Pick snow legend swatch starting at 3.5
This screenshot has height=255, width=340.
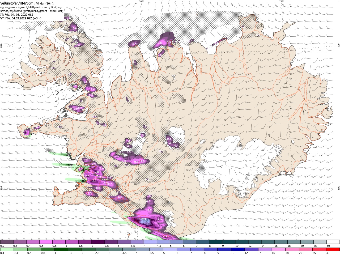coord(137,242)
